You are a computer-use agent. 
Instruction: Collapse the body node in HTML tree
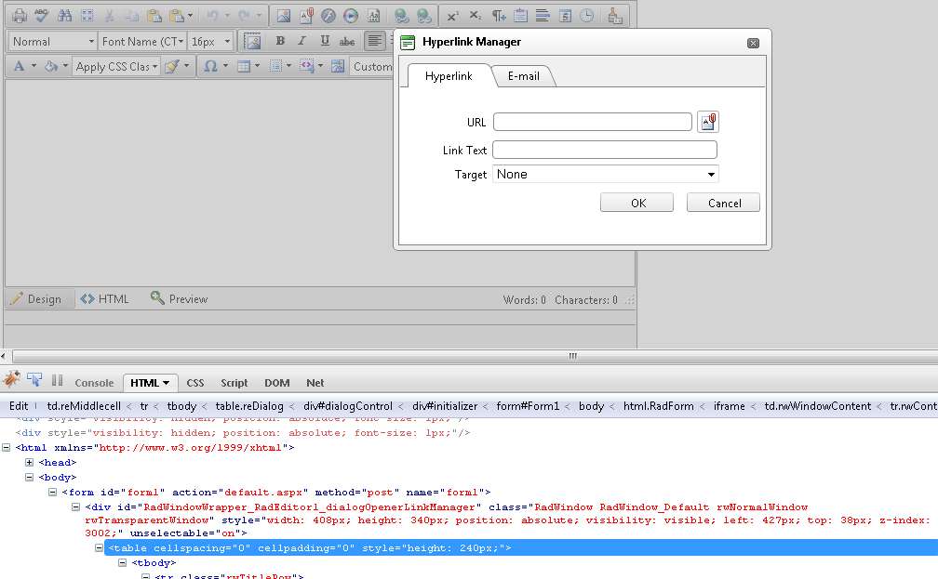[29, 478]
